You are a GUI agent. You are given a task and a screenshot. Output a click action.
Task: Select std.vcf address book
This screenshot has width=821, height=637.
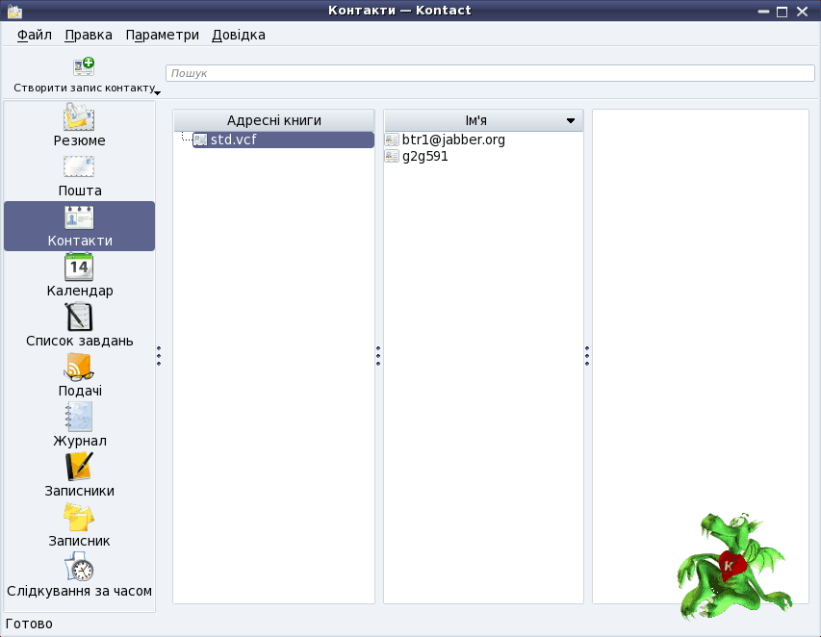tap(233, 140)
